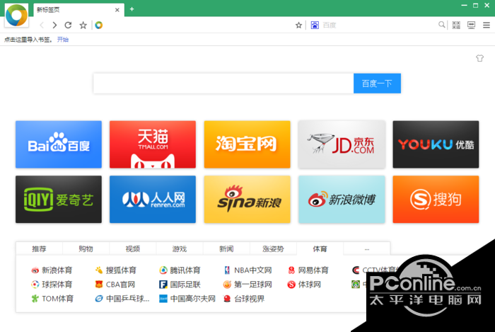Focus the toolbar 百度 search field
This screenshot has height=332, width=495.
point(378,25)
